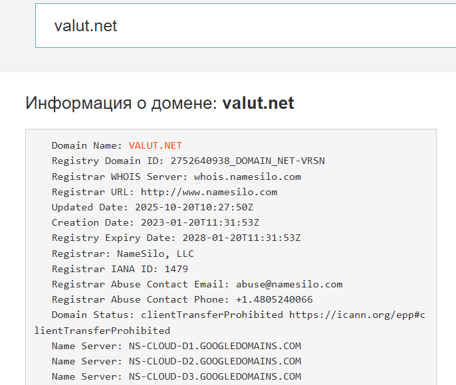
Task: Click the Registrar IANA ID value 1479
Action: (x=177, y=269)
